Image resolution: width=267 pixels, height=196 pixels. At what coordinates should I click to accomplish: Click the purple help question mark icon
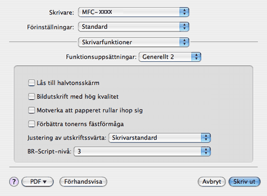(14, 182)
